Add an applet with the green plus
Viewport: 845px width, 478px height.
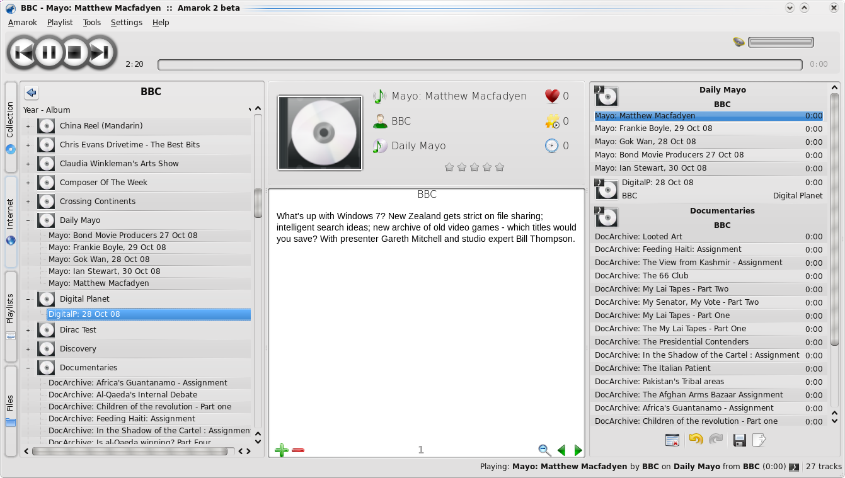click(x=282, y=450)
